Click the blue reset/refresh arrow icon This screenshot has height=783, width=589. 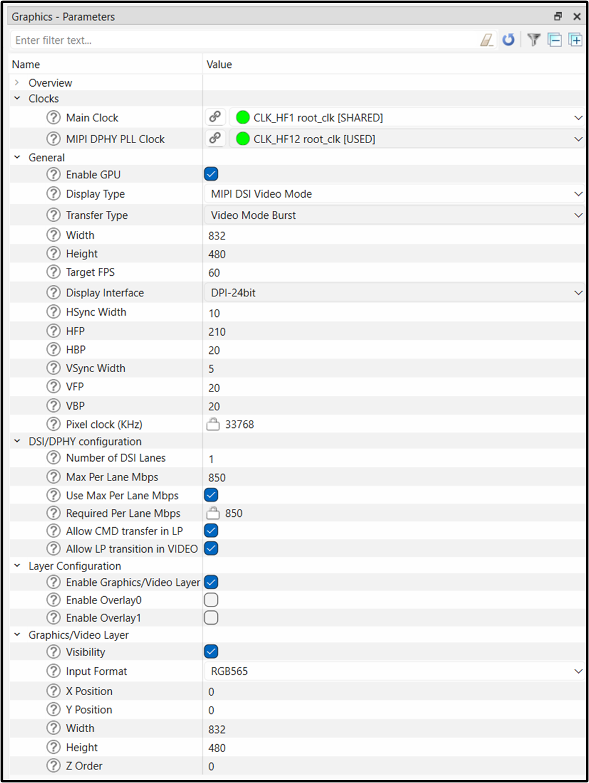508,40
